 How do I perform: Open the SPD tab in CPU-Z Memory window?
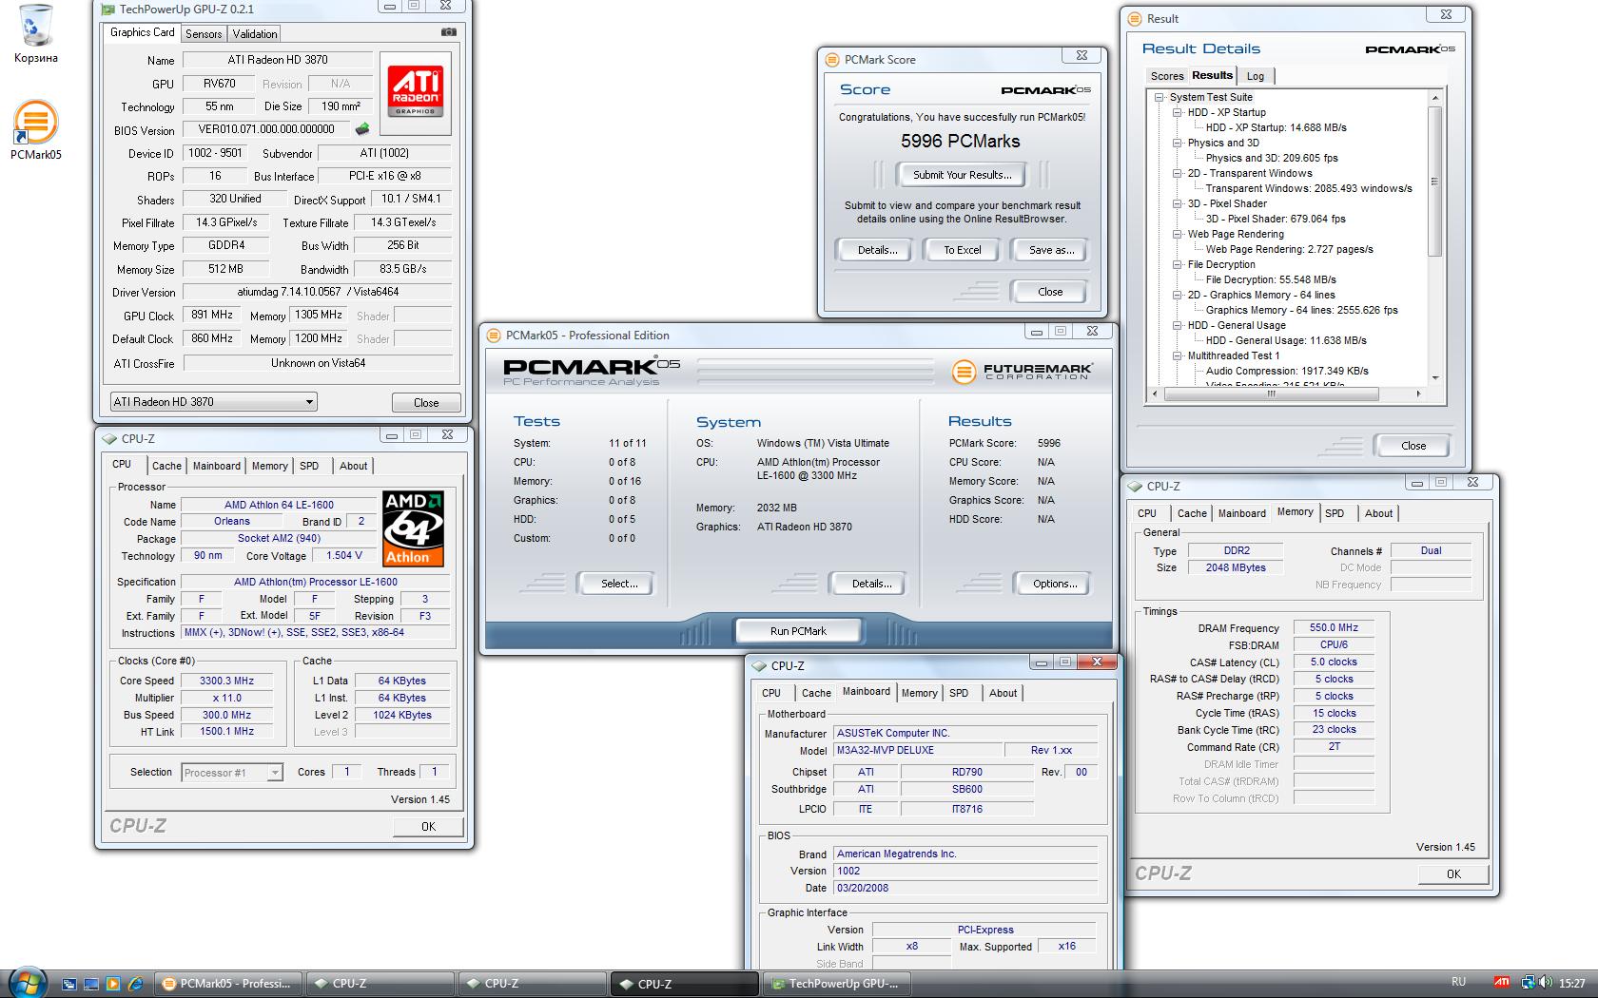1335,513
